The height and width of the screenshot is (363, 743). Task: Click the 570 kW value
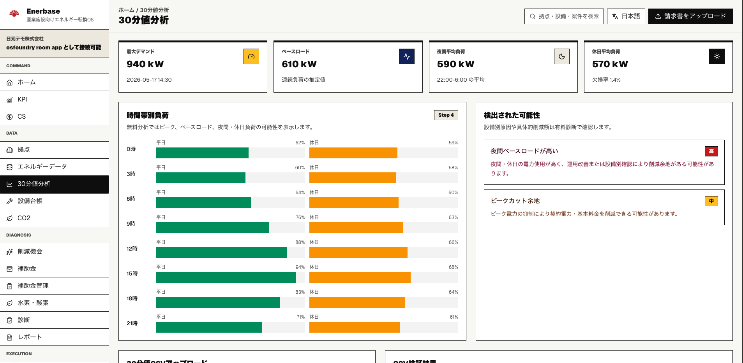610,64
